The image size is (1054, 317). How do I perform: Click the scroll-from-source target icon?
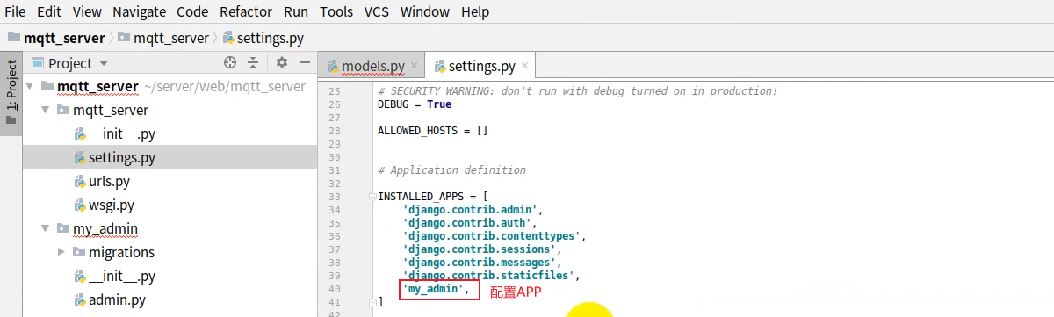pyautogui.click(x=230, y=63)
